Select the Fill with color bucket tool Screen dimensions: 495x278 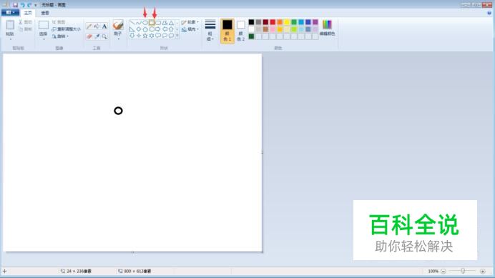pos(97,26)
